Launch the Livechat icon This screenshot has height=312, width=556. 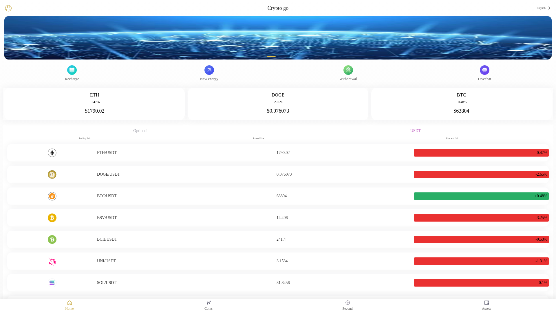[x=484, y=70]
